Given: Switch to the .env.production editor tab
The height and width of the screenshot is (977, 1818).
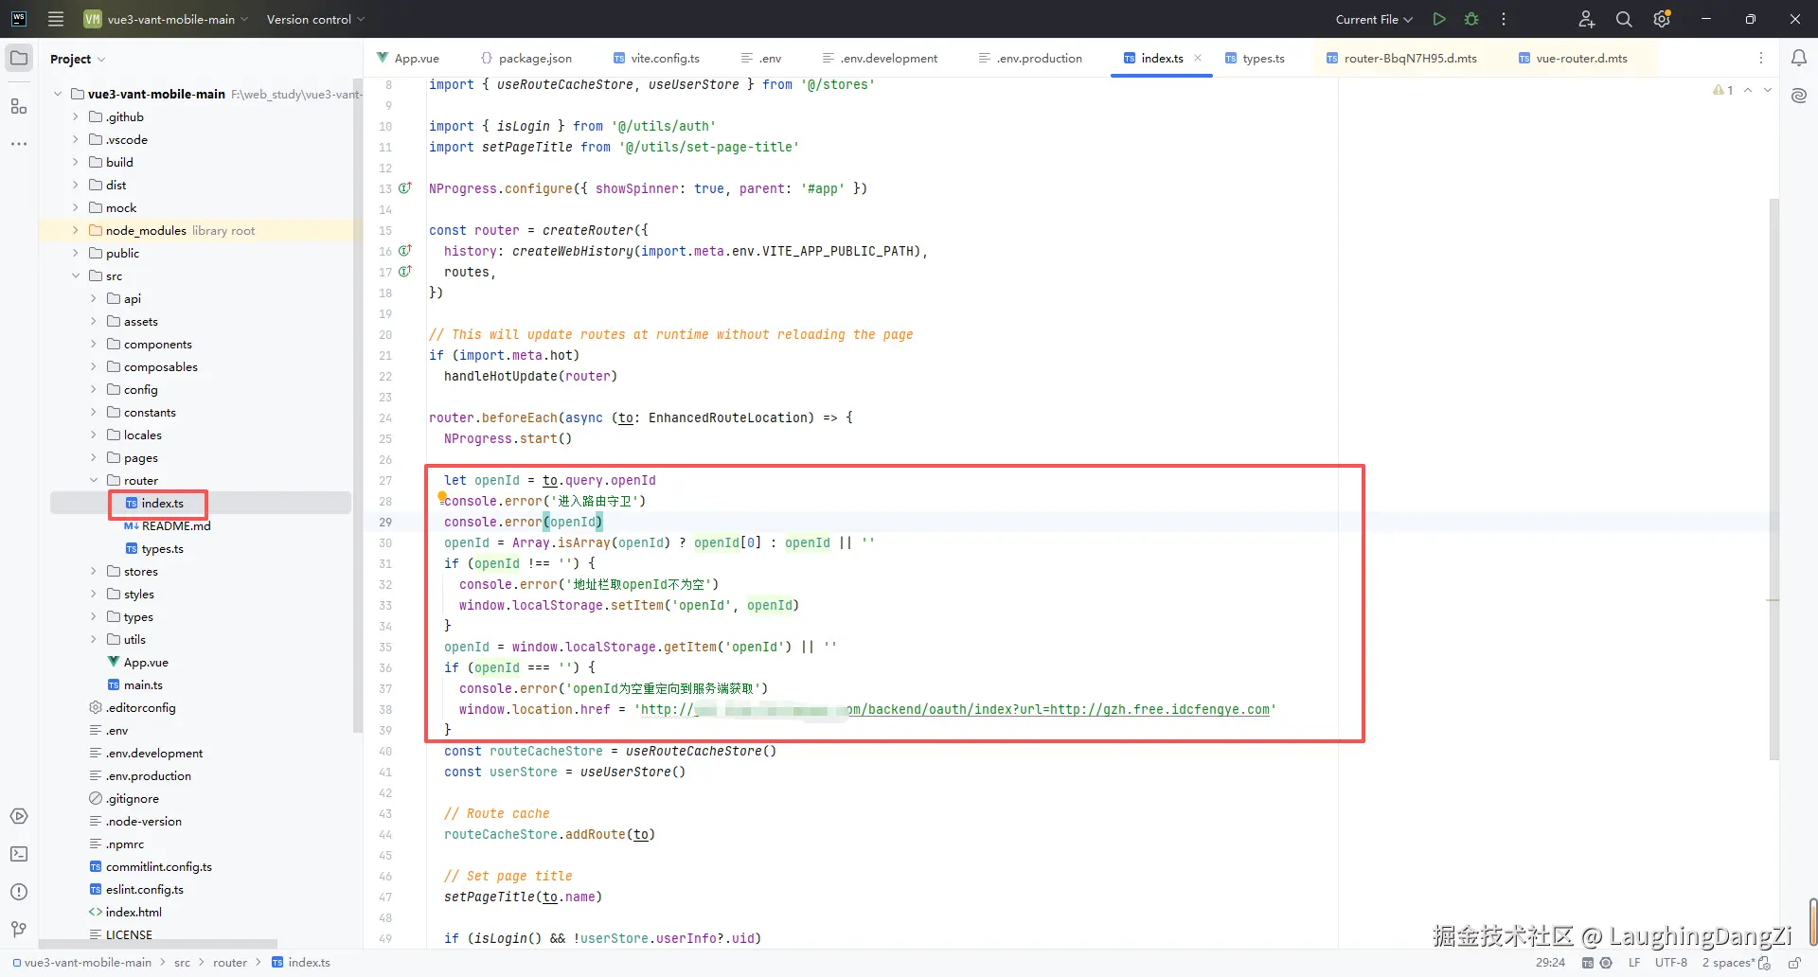Looking at the screenshot, I should pos(1030,58).
